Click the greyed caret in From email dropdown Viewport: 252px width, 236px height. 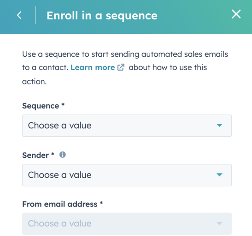pyautogui.click(x=219, y=224)
